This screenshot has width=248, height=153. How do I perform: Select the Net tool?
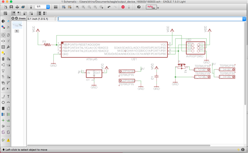pyautogui.click(x=8, y=115)
